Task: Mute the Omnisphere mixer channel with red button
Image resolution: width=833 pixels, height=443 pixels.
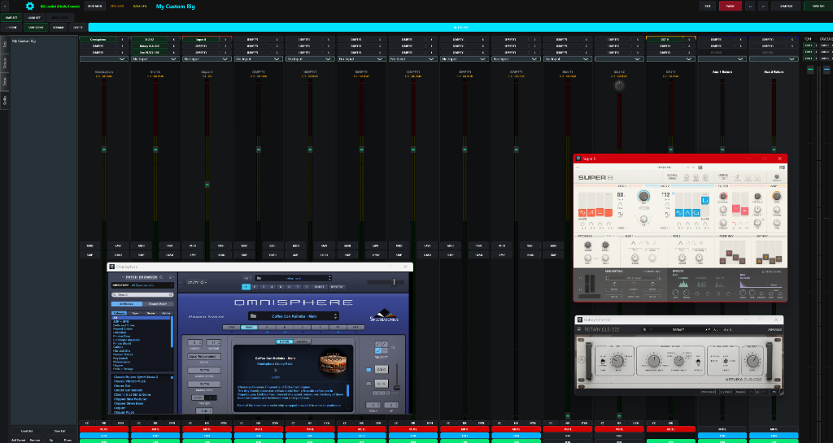Action: click(104, 428)
